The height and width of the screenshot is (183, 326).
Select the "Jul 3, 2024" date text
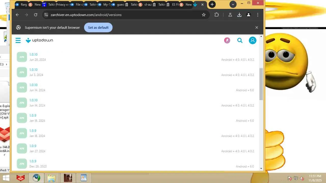coord(36,75)
